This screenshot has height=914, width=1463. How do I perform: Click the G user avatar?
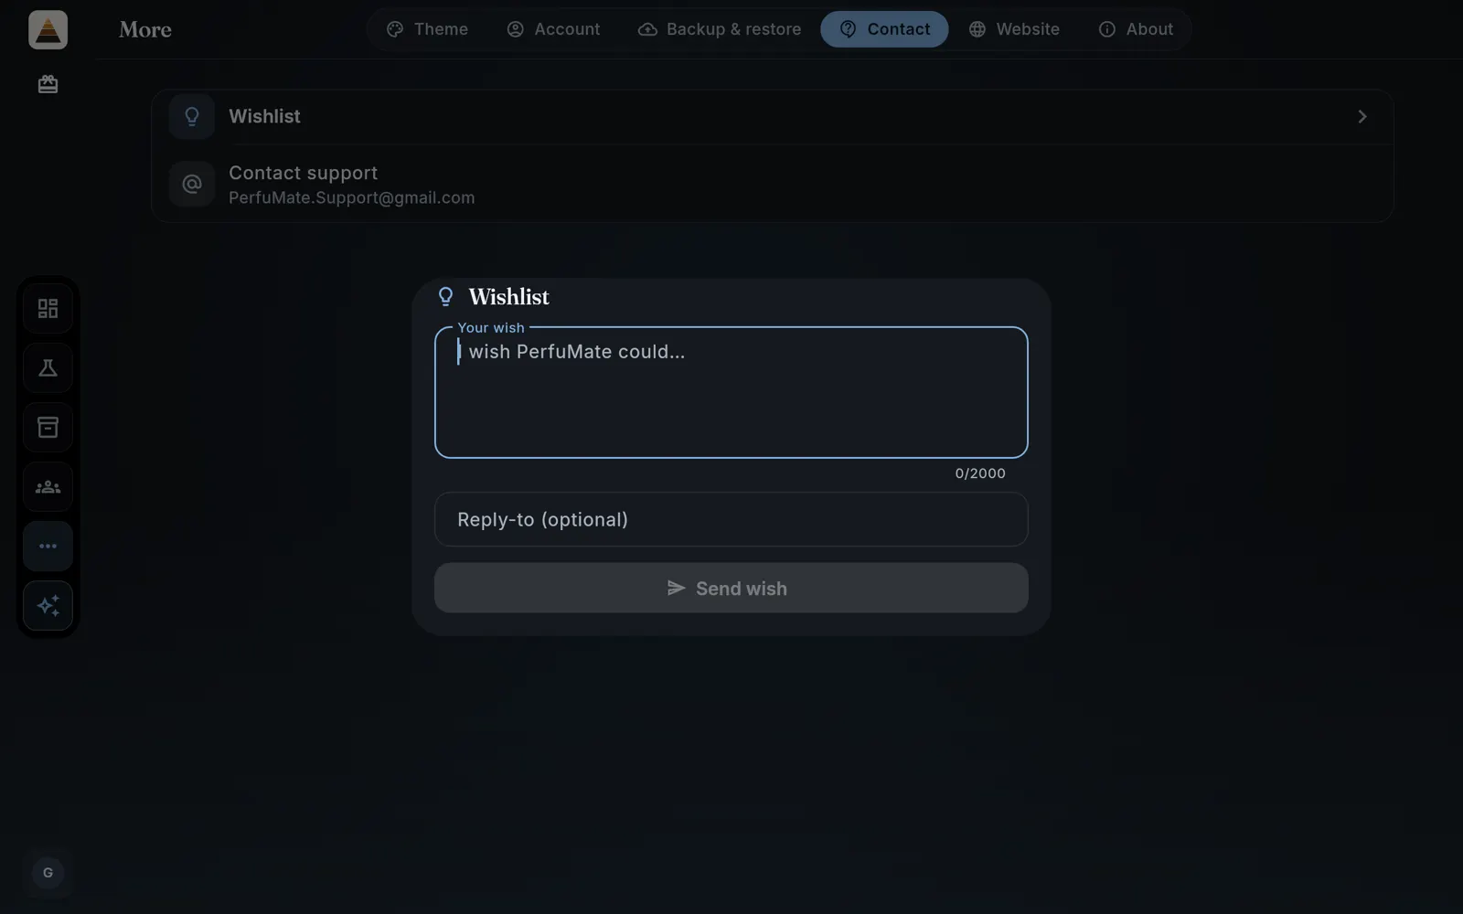click(x=48, y=873)
